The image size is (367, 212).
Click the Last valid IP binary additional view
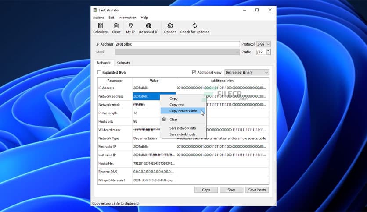[222, 155]
